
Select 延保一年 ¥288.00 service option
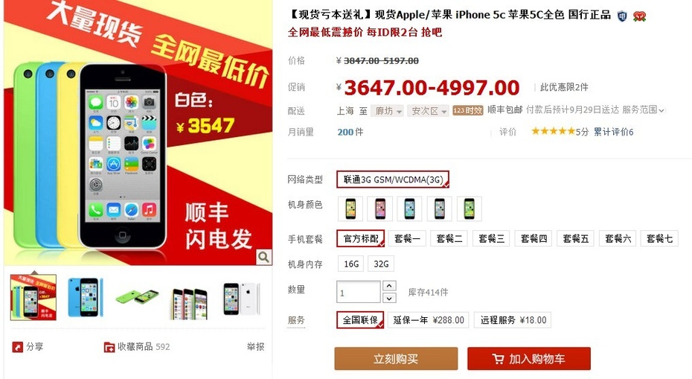tap(428, 320)
